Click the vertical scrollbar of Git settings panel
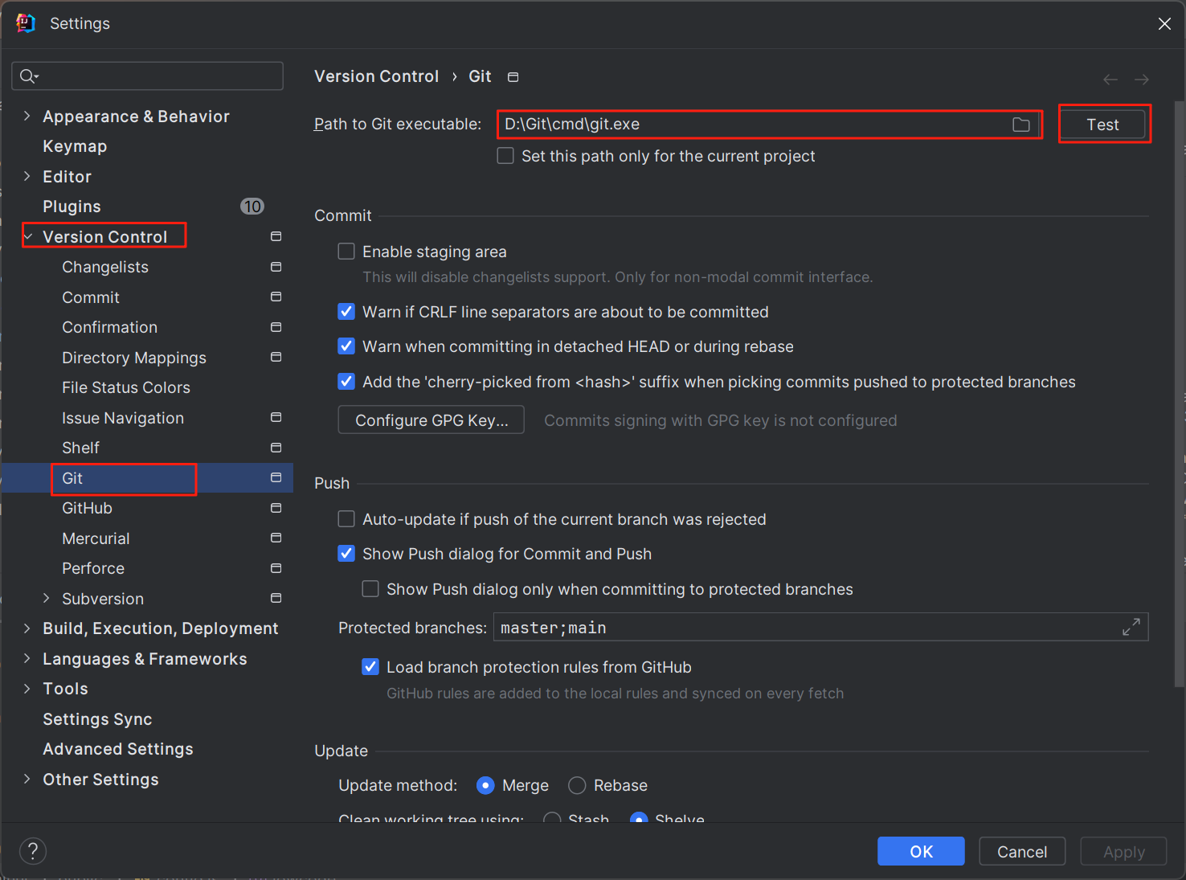Image resolution: width=1186 pixels, height=880 pixels. click(x=1180, y=394)
